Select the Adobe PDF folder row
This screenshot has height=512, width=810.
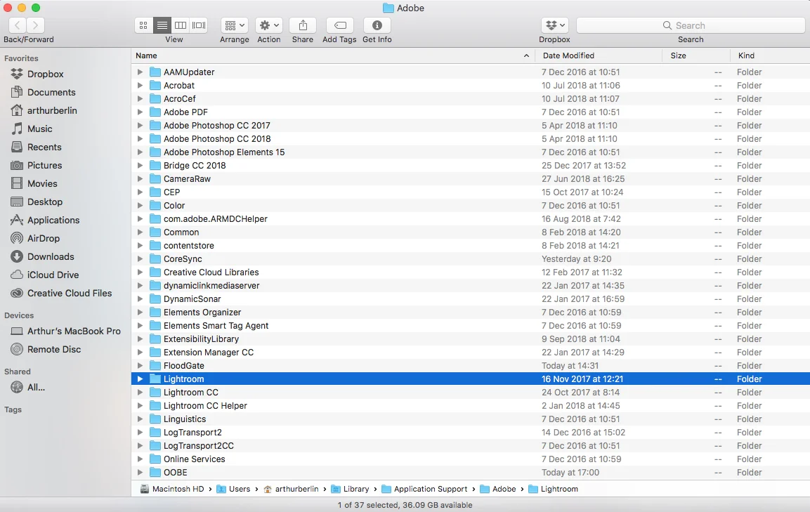471,112
